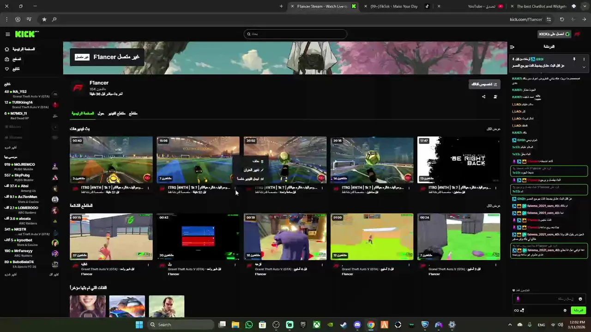Expand the pinned chat message chevron
The width and height of the screenshot is (591, 332).
point(584,67)
